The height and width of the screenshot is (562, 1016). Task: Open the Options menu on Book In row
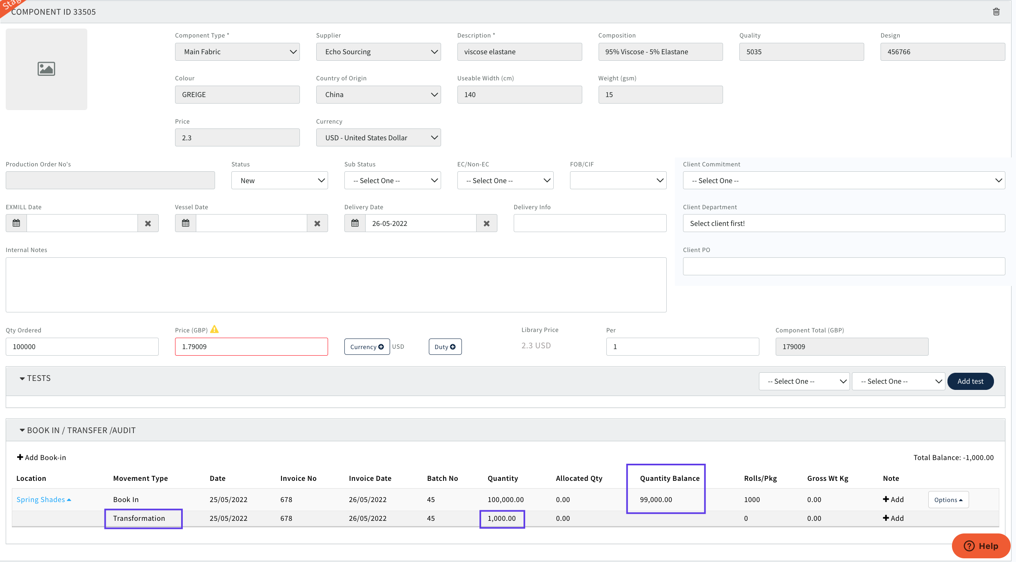[948, 500]
